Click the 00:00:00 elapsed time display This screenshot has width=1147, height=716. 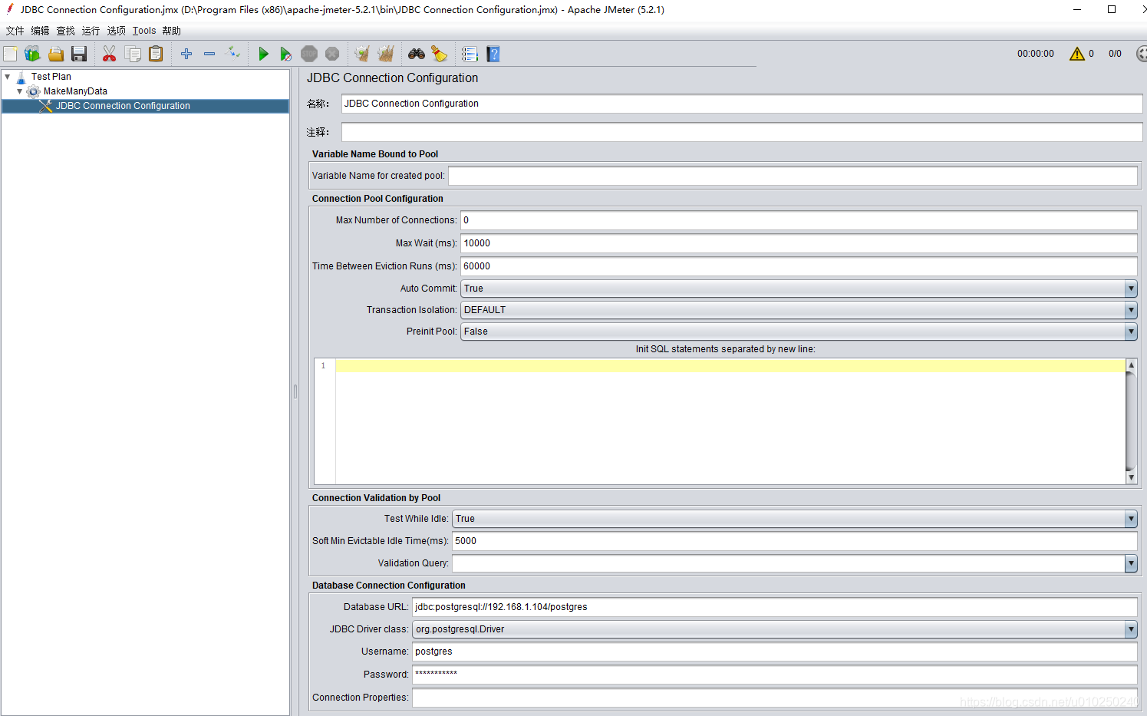point(1036,54)
